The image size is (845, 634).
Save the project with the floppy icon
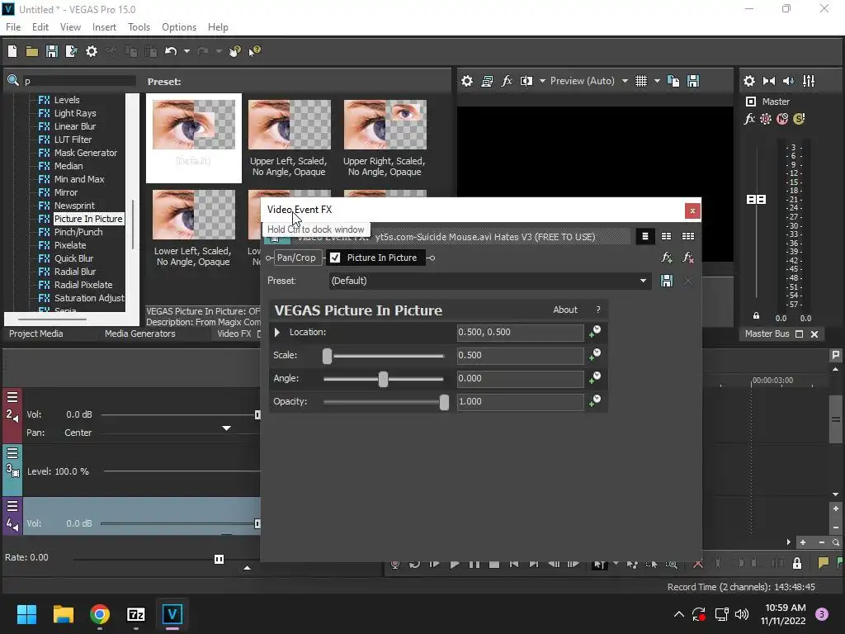click(x=52, y=51)
